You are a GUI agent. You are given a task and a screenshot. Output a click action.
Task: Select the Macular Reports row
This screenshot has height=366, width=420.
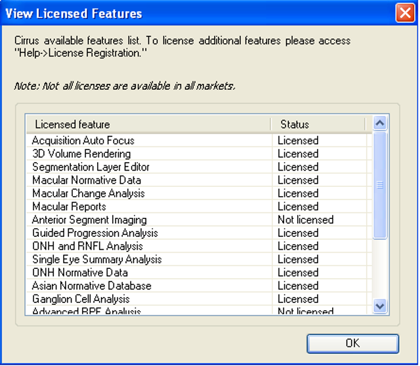[x=199, y=207]
